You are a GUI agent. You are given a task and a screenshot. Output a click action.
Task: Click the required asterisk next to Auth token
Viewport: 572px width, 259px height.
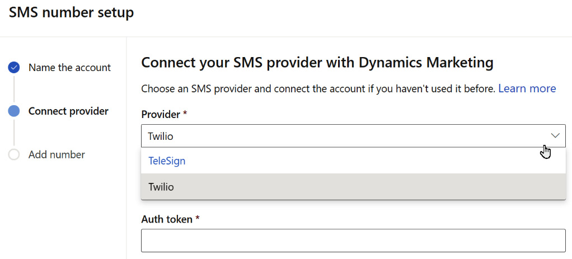pyautogui.click(x=198, y=218)
